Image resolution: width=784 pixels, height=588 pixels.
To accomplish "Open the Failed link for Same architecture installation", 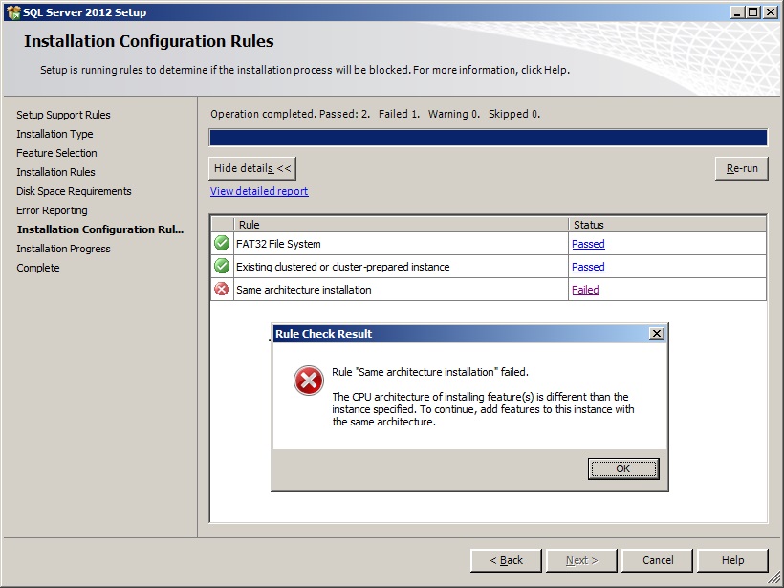I will [x=585, y=290].
